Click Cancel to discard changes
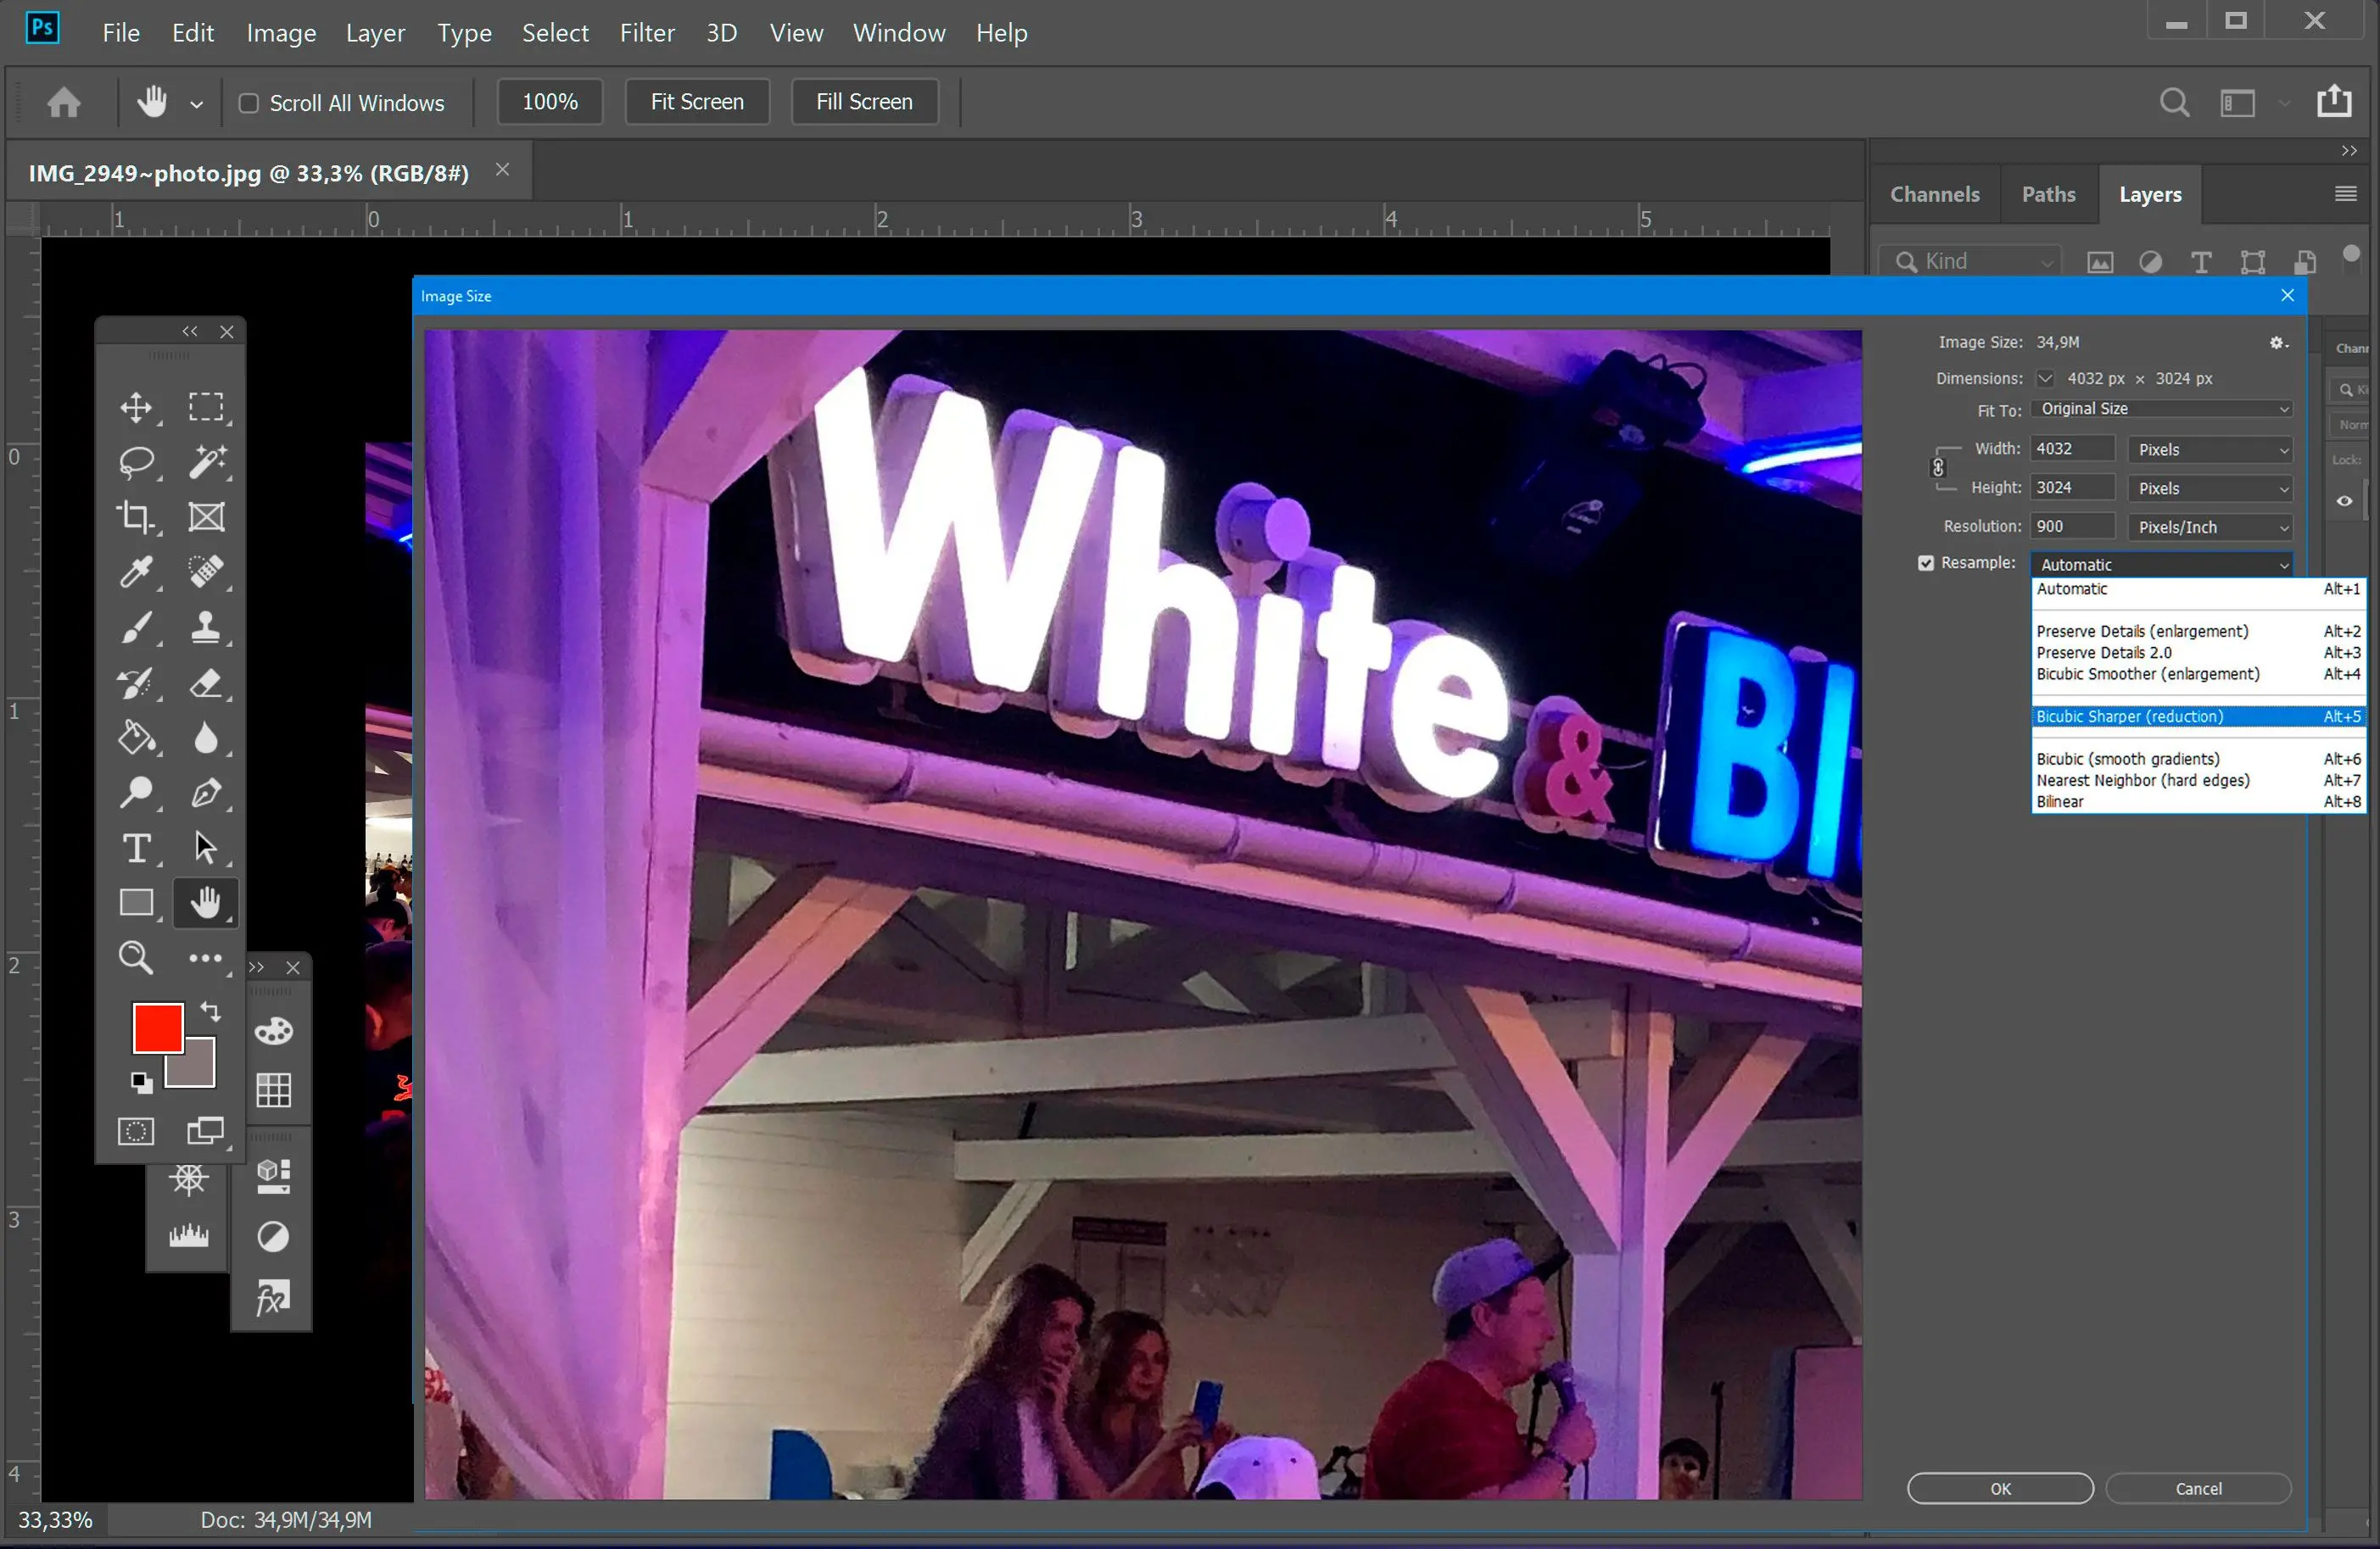2380x1549 pixels. pos(2198,1488)
